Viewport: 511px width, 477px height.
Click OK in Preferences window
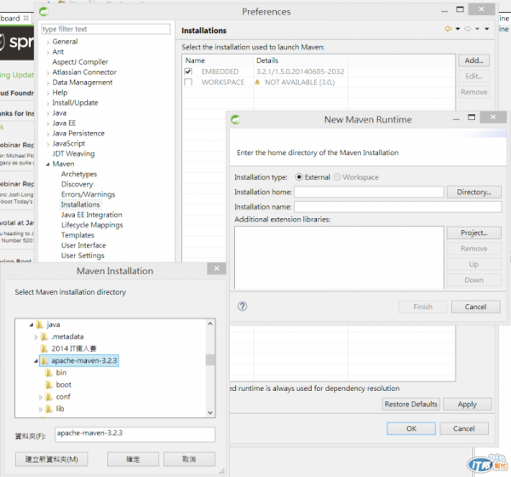coord(411,428)
